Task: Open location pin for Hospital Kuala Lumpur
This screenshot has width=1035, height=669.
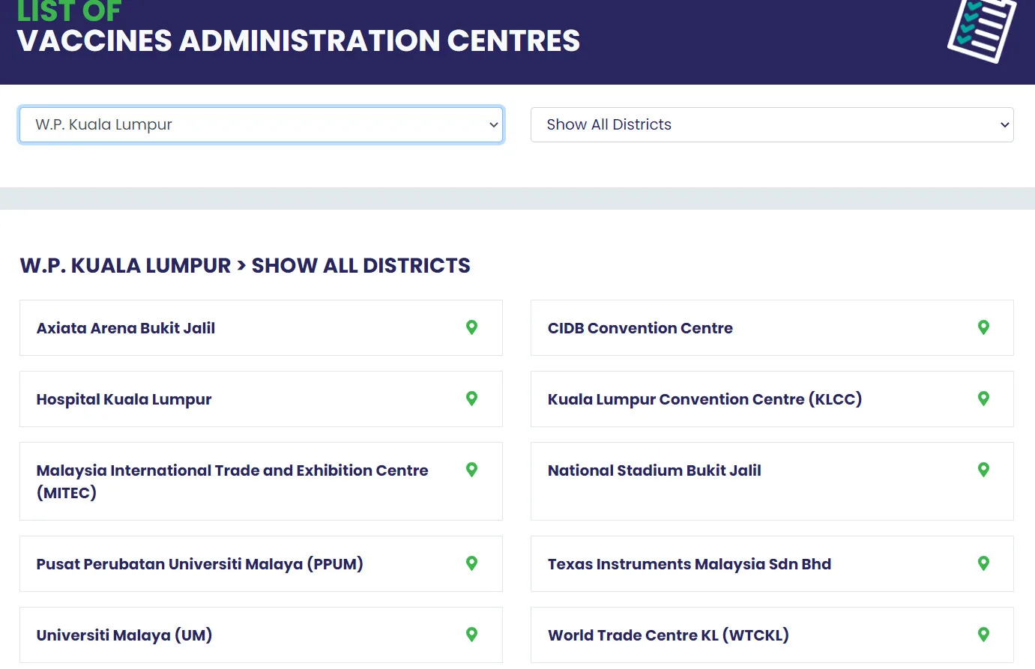Action: coord(471,399)
